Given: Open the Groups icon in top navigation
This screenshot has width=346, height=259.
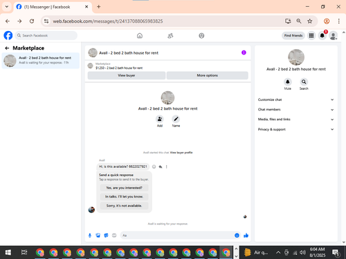Looking at the screenshot, I should click(201, 36).
